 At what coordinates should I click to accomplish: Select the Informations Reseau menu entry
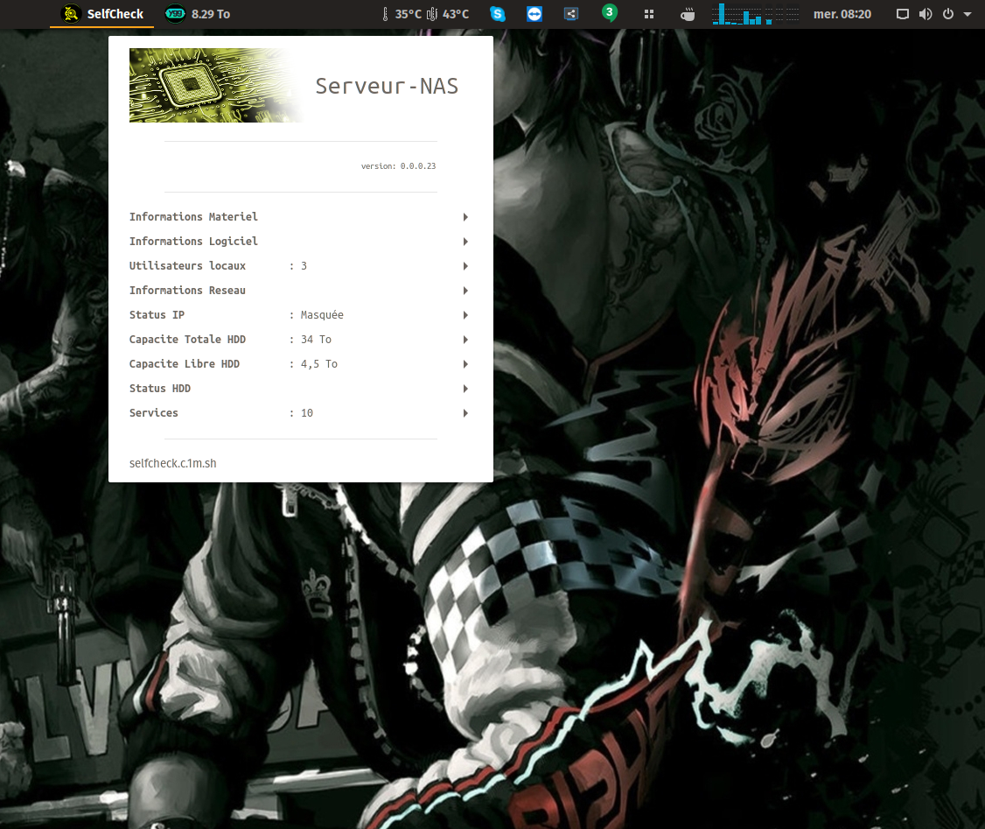pos(300,291)
